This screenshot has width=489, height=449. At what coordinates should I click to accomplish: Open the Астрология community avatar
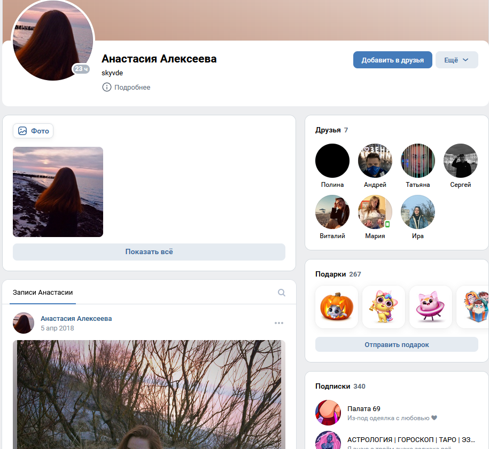tap(328, 440)
